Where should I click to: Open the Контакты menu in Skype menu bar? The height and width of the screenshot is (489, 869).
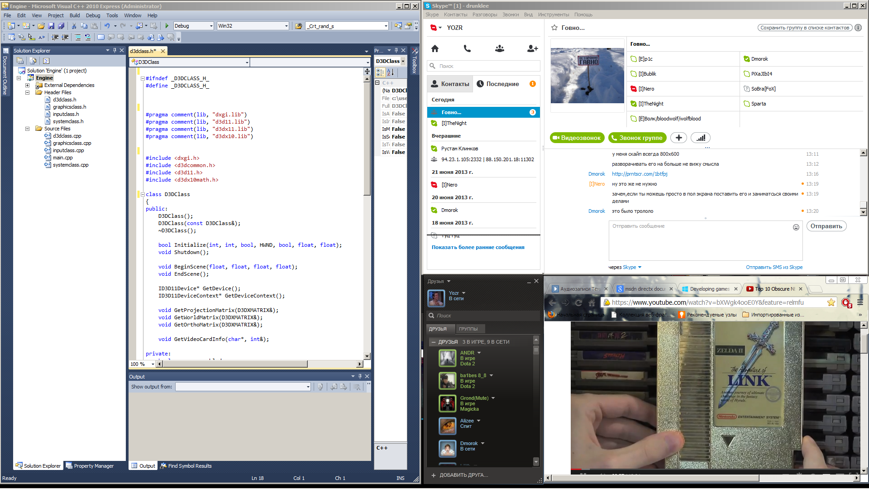tap(455, 14)
